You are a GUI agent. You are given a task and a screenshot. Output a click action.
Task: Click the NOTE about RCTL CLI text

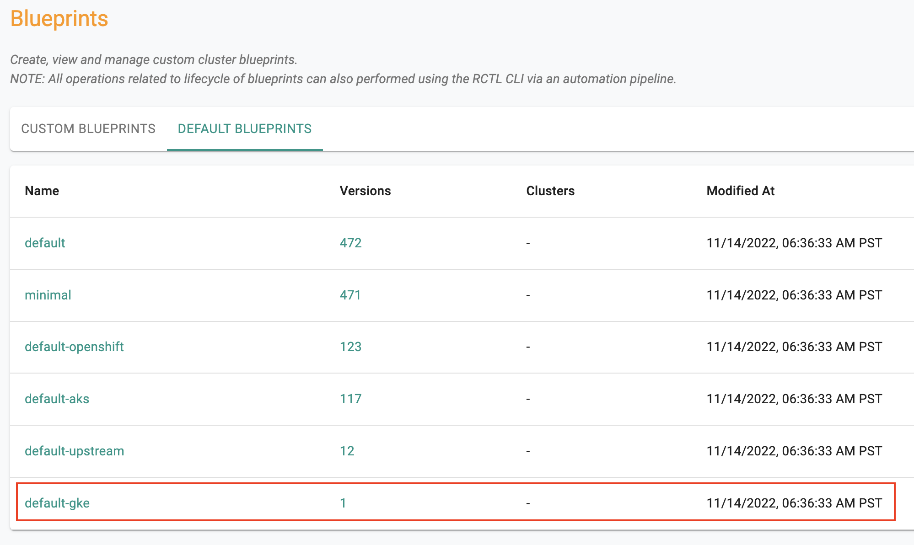(x=343, y=79)
